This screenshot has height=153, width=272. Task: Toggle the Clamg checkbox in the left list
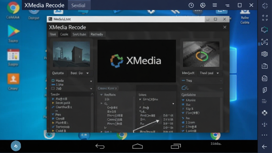pyautogui.click(x=53, y=119)
